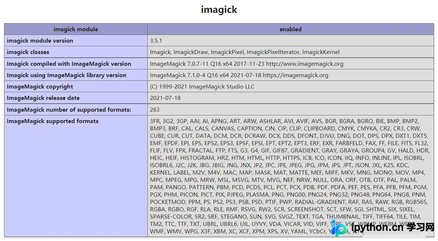This screenshot has width=438, height=241.
Task: Click the formats line starting 'BMP3, BRF, CAL'
Action: 286,129
